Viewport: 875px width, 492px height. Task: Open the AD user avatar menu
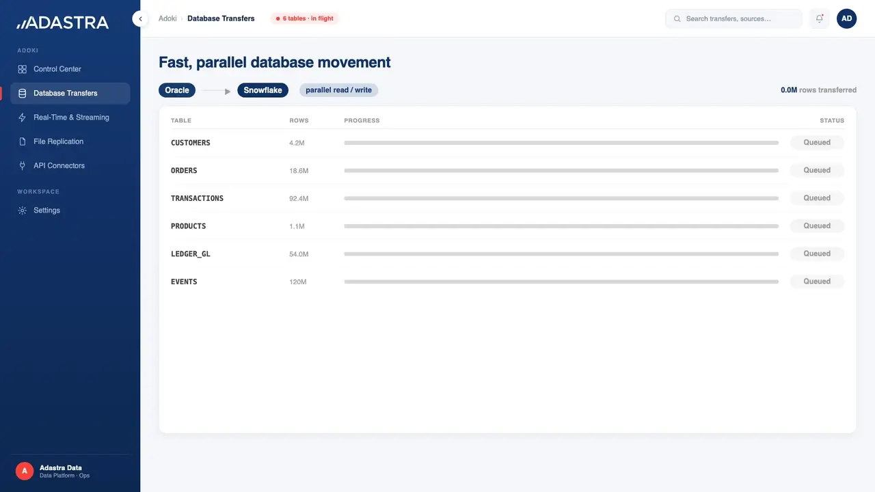pos(847,18)
